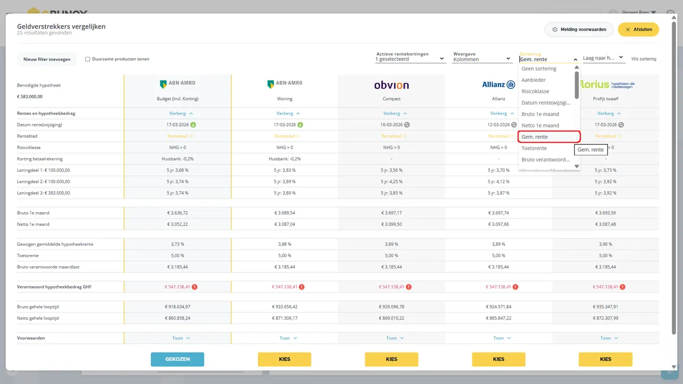683x384 pixels.
Task: Choose Obvion Compact with KIES button
Action: (x=392, y=359)
